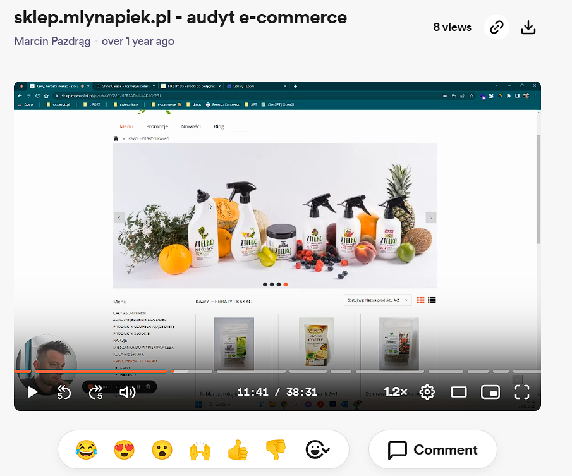Open MIESZANKA DO WYPIEKU CHLEBA category
Viewport: 572px width, 476px height.
143,347
